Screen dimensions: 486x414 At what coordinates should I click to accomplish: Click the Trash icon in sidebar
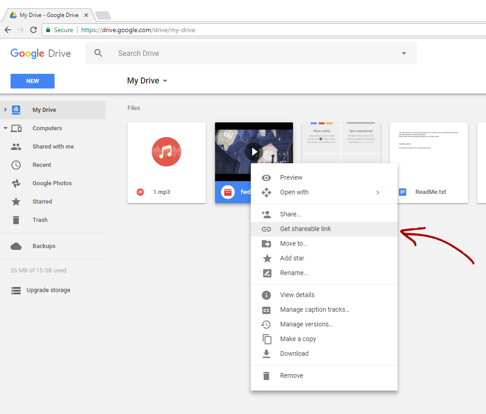tap(16, 220)
